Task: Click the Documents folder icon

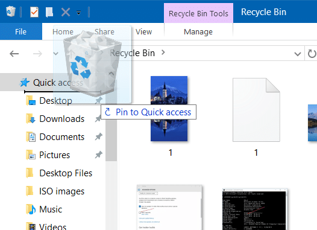Action: [x=31, y=137]
